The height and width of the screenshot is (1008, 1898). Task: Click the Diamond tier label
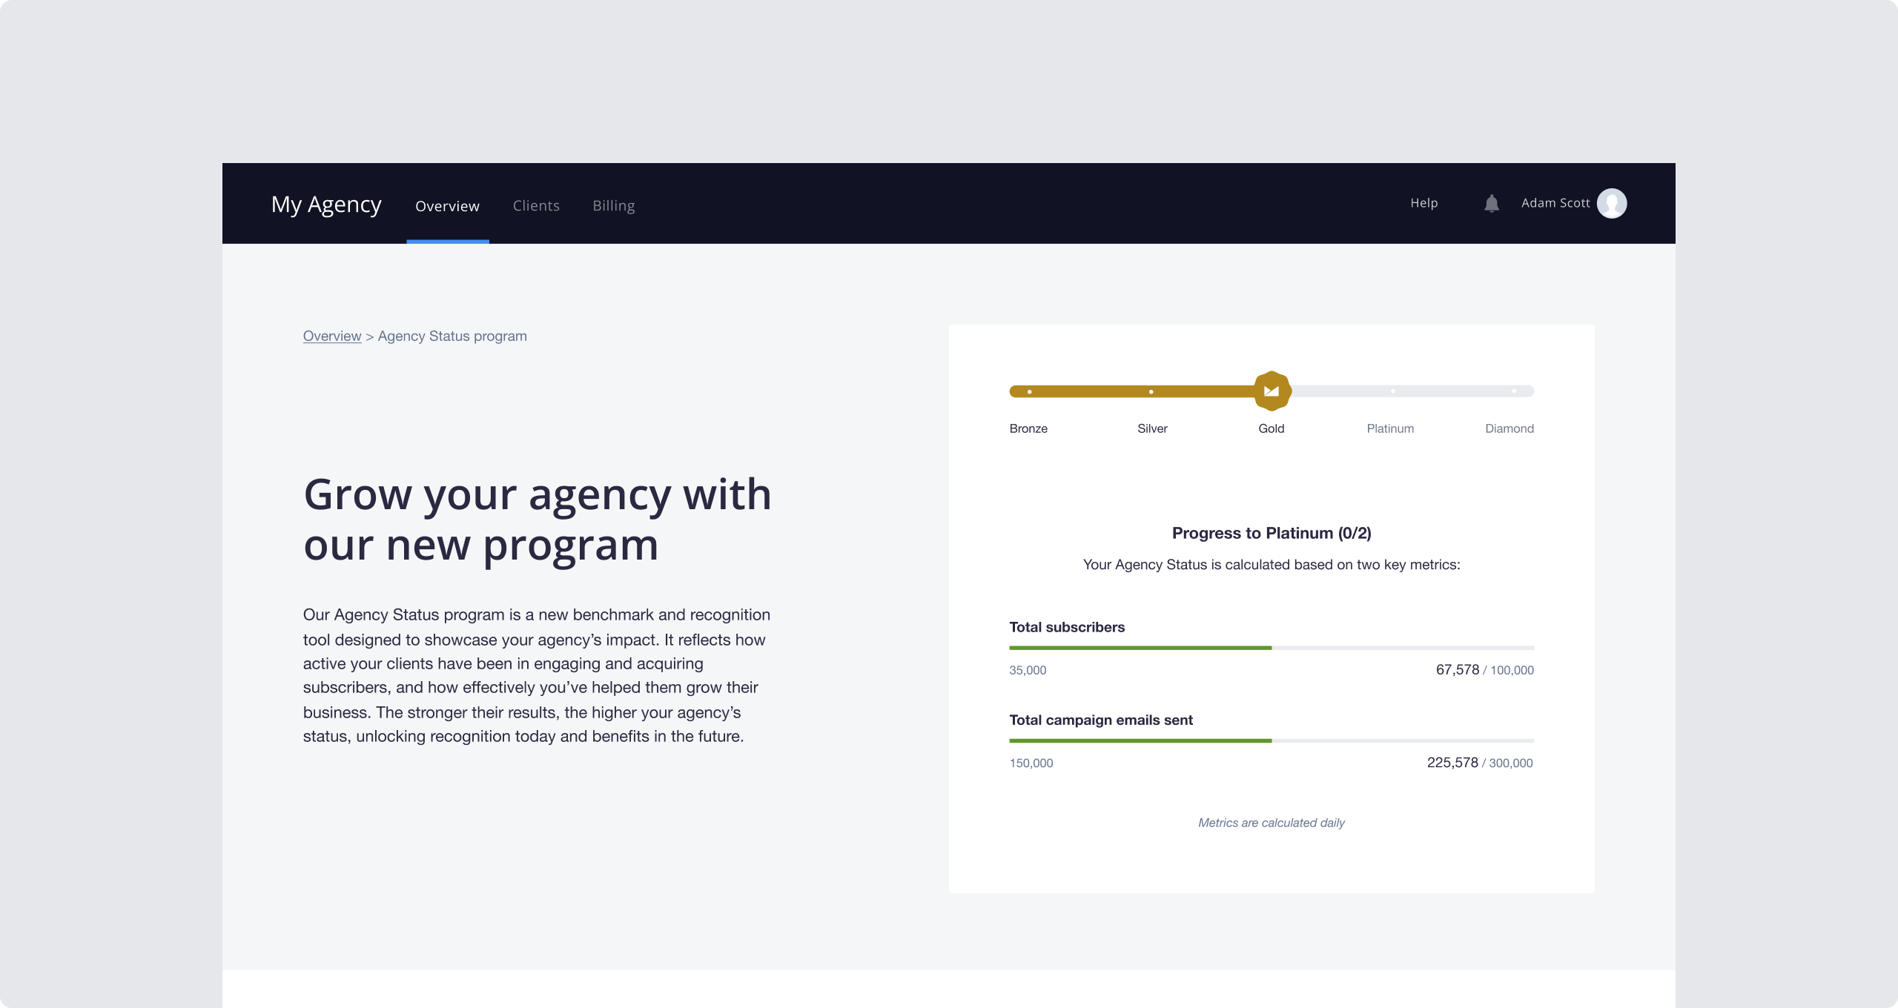pyautogui.click(x=1509, y=428)
